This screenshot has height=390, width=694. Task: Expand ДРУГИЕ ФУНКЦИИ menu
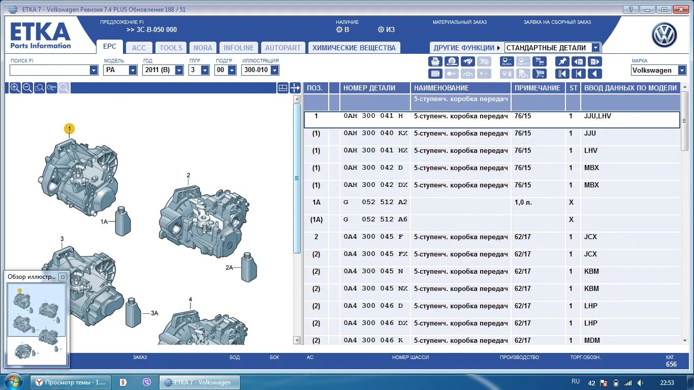tap(466, 48)
